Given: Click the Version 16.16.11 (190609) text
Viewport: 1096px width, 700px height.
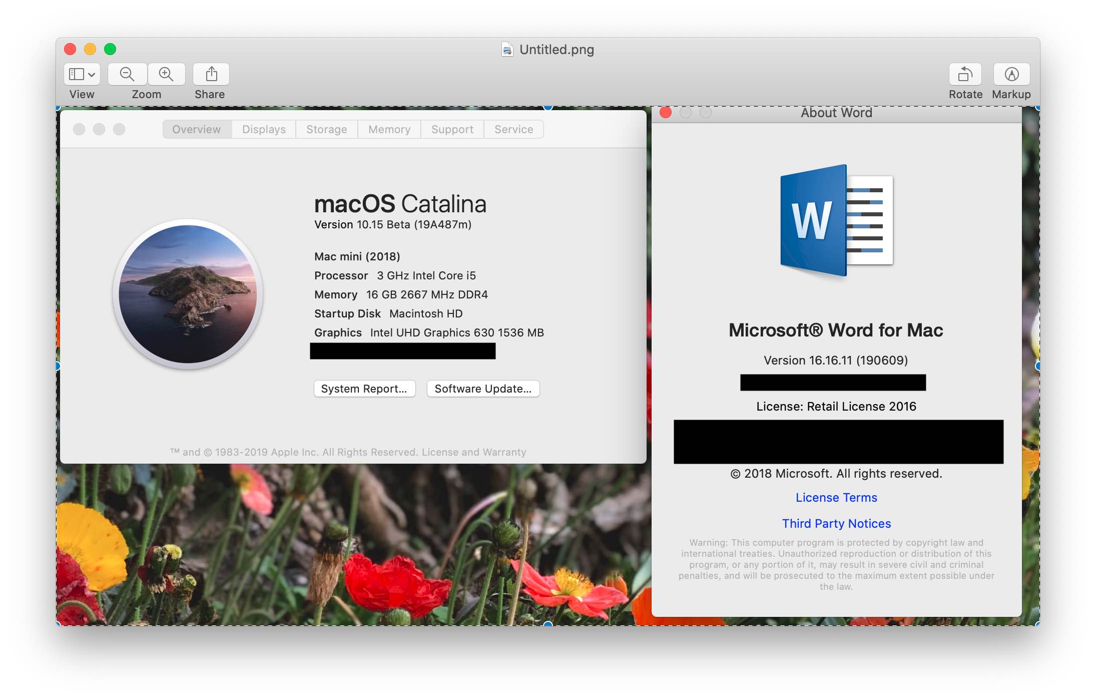Looking at the screenshot, I should pyautogui.click(x=836, y=360).
